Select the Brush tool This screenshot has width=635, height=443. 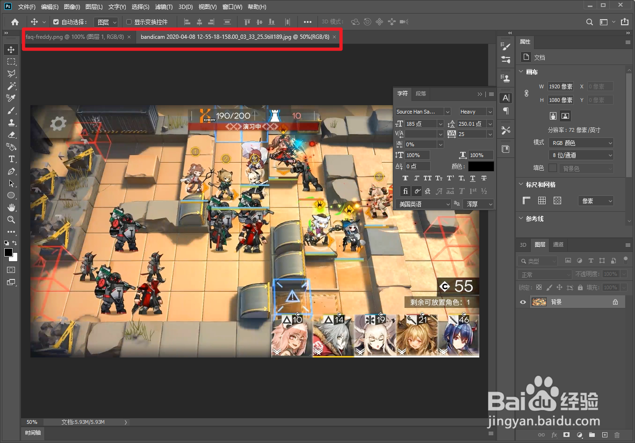coord(11,110)
